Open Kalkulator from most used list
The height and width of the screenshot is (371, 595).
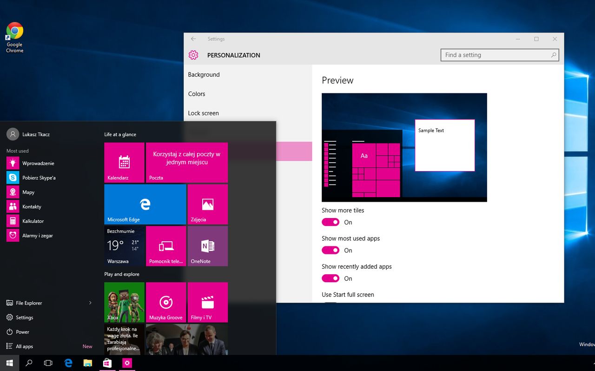pos(33,221)
